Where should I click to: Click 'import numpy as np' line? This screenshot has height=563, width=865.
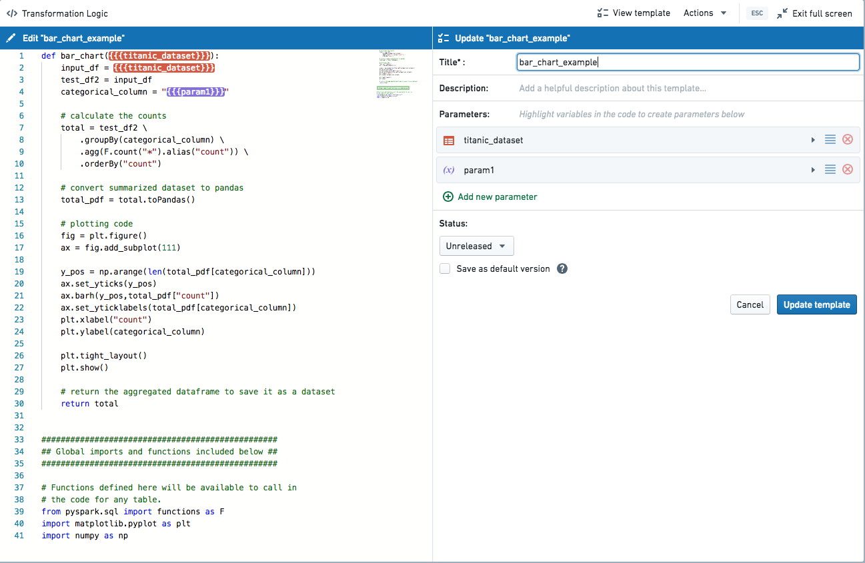[x=85, y=536]
